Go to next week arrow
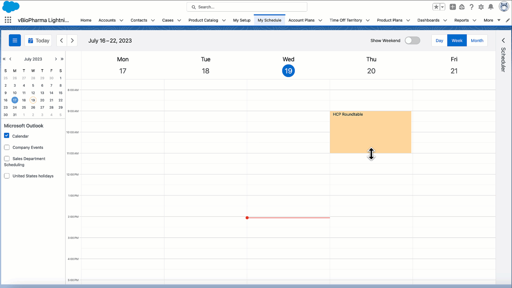Viewport: 512px width, 288px height. [72, 41]
